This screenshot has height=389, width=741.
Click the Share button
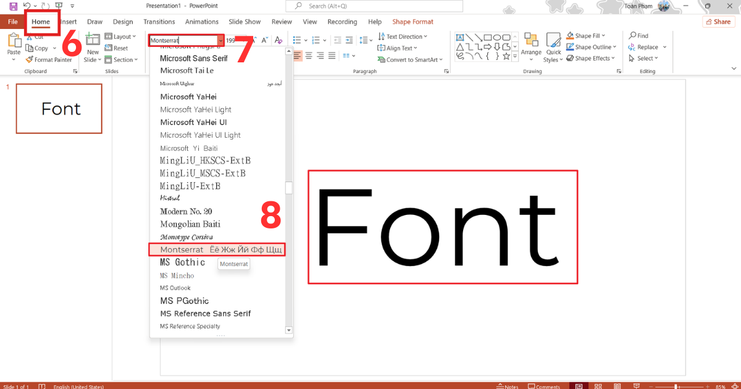(x=718, y=21)
